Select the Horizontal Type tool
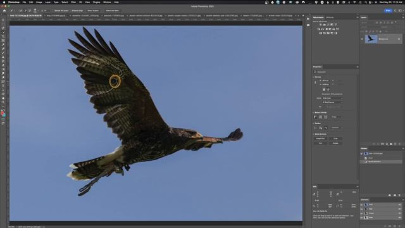405x228 pixels. tap(3, 85)
